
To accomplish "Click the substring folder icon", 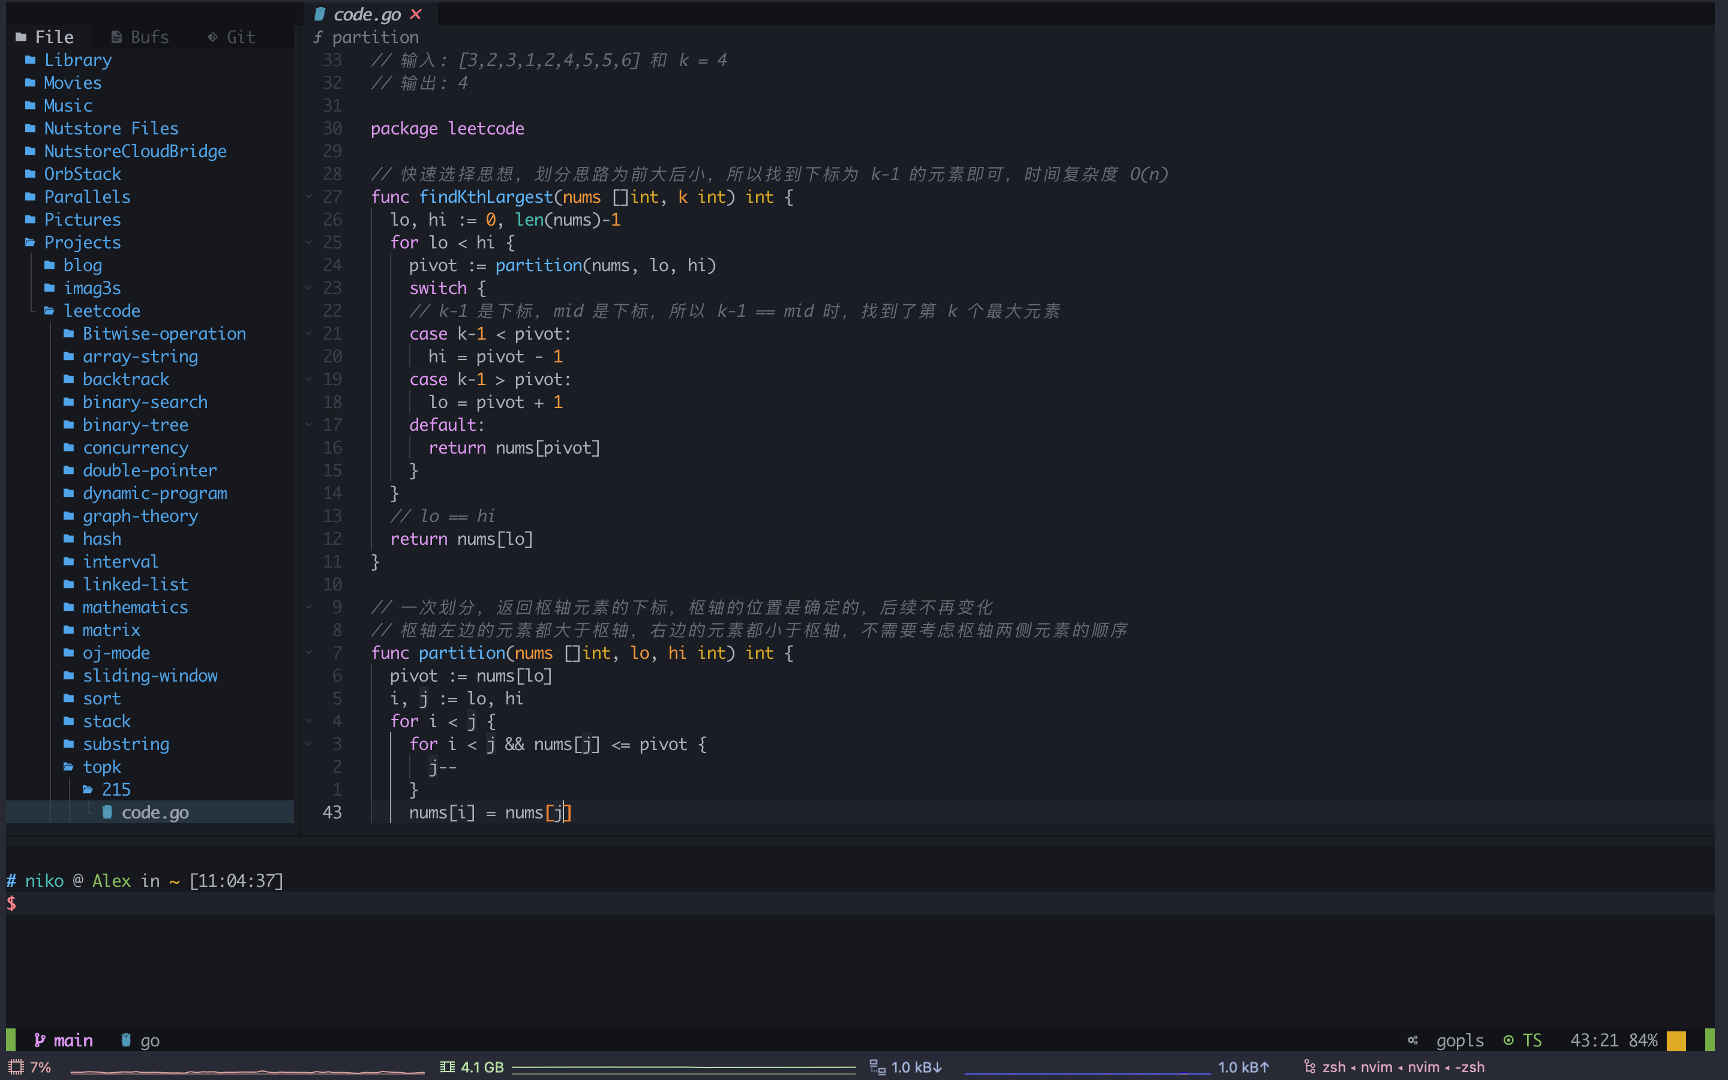I will click(68, 744).
